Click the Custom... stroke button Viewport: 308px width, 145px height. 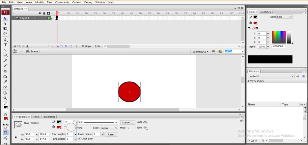127,122
